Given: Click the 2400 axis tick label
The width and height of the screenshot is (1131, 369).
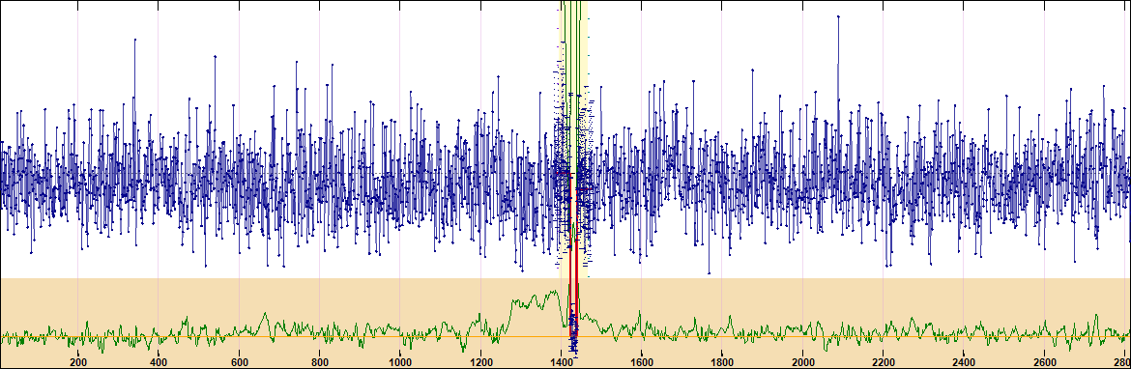Looking at the screenshot, I should pos(965,362).
